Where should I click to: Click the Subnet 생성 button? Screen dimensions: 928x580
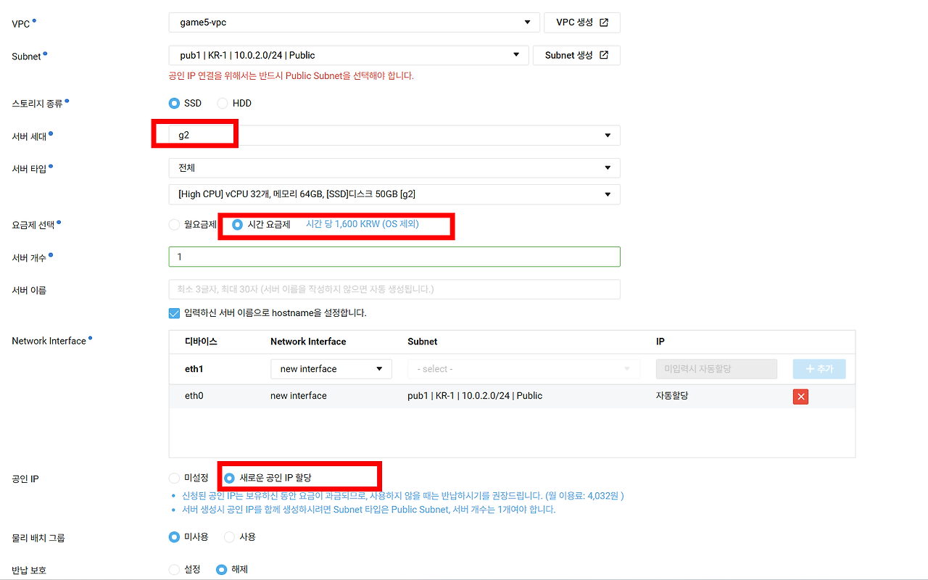pos(576,55)
